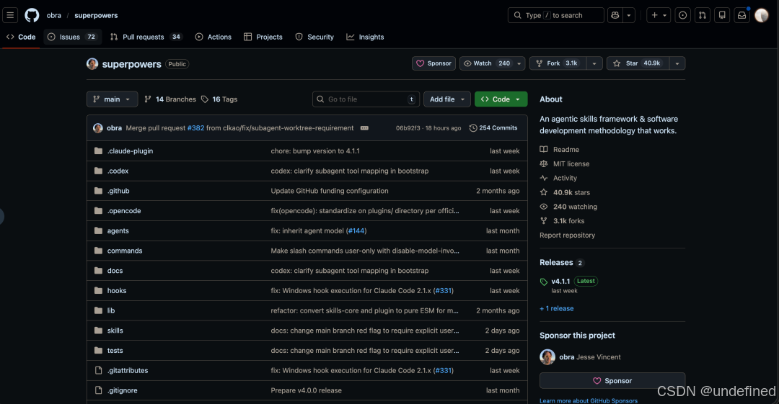779x404 pixels.
Task: Open the MIT license link
Action: click(571, 163)
